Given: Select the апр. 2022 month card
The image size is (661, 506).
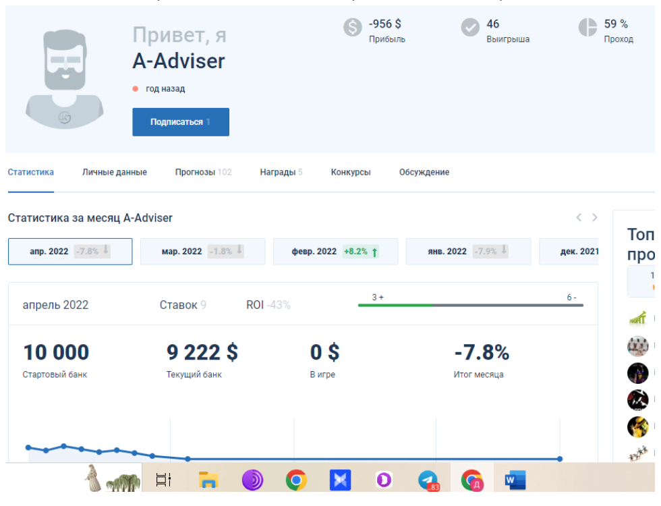Looking at the screenshot, I should (70, 251).
